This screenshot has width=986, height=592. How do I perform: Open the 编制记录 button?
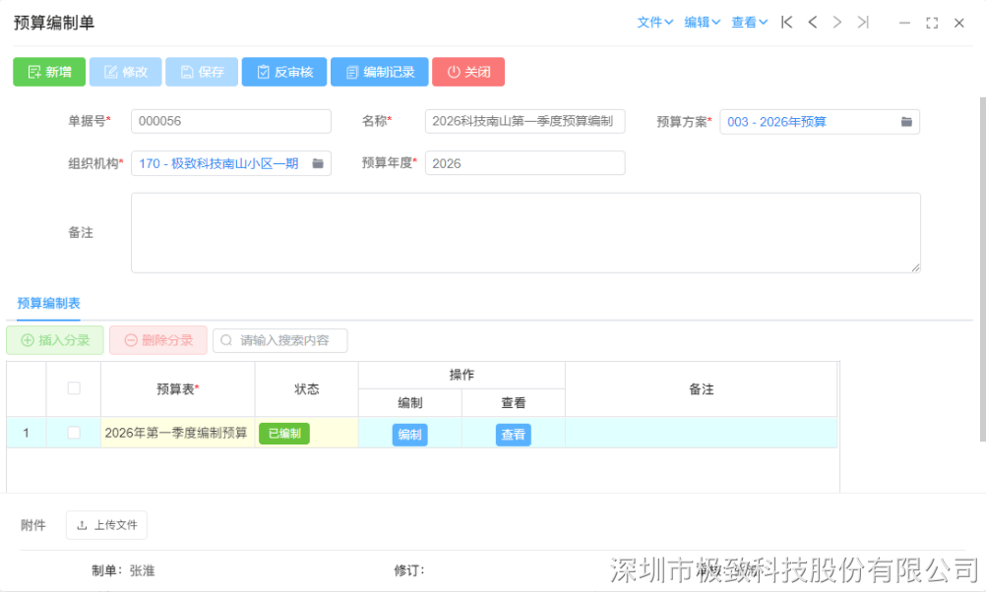(380, 72)
